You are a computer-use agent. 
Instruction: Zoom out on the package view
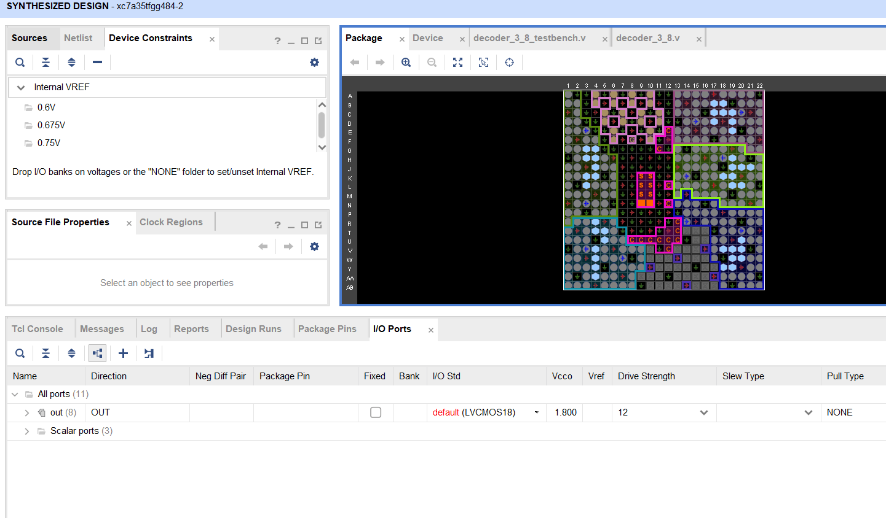pos(432,62)
